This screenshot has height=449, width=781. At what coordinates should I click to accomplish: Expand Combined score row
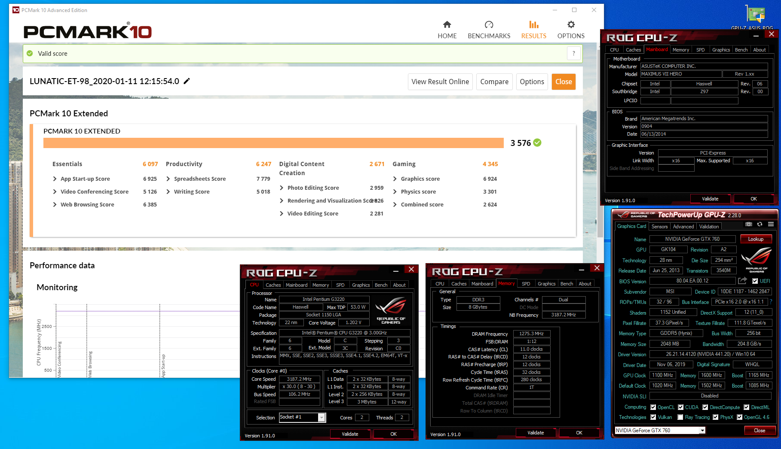tap(395, 204)
